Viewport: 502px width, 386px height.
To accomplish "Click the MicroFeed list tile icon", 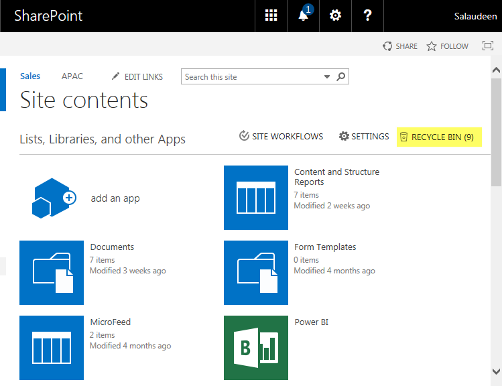I will pos(52,348).
